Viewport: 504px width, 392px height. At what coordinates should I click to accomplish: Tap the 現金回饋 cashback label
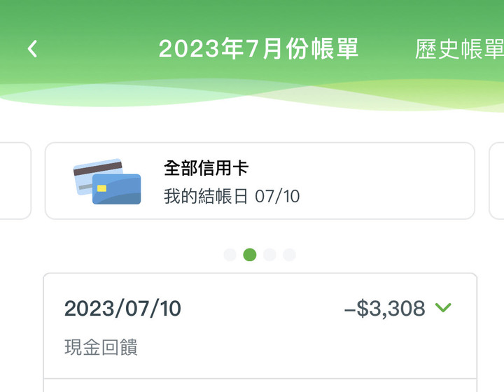click(101, 348)
